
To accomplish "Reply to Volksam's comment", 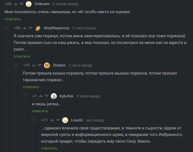I will pos(13,19).
